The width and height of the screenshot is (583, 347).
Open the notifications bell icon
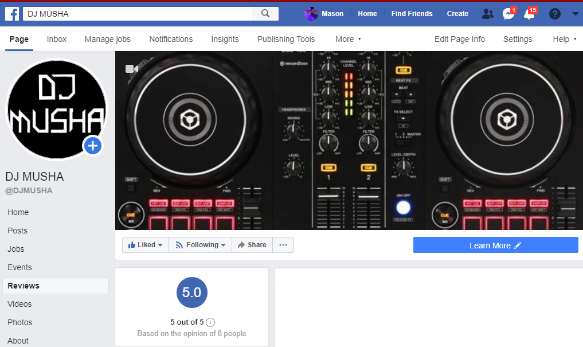coord(529,14)
